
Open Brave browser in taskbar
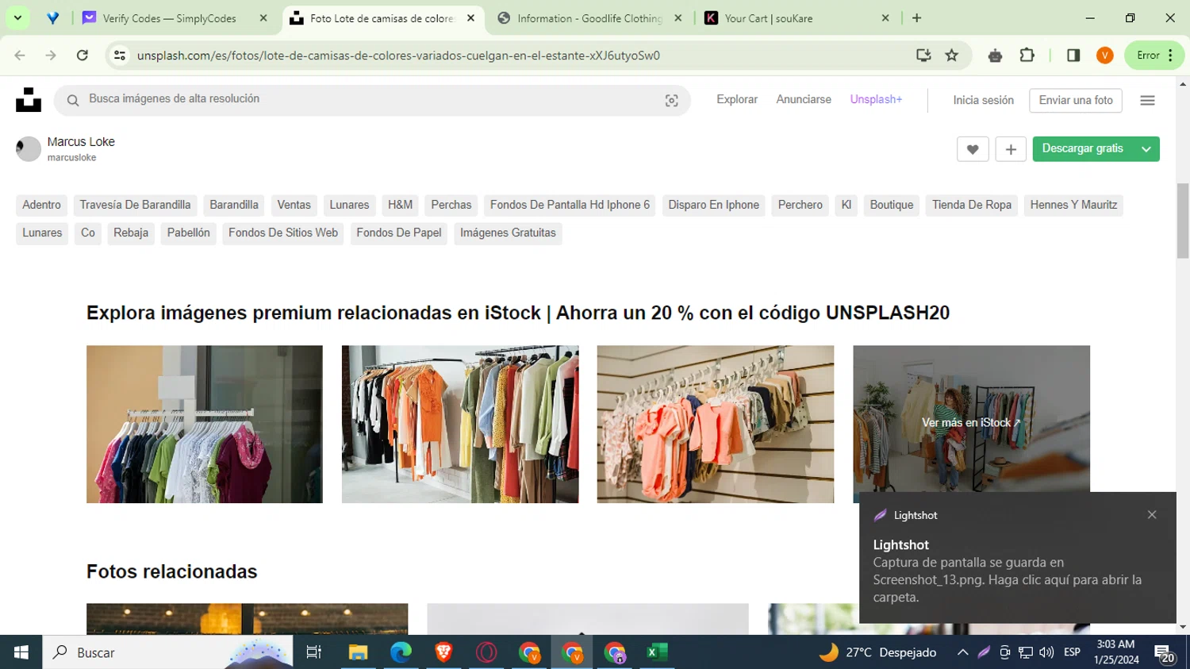pos(443,652)
